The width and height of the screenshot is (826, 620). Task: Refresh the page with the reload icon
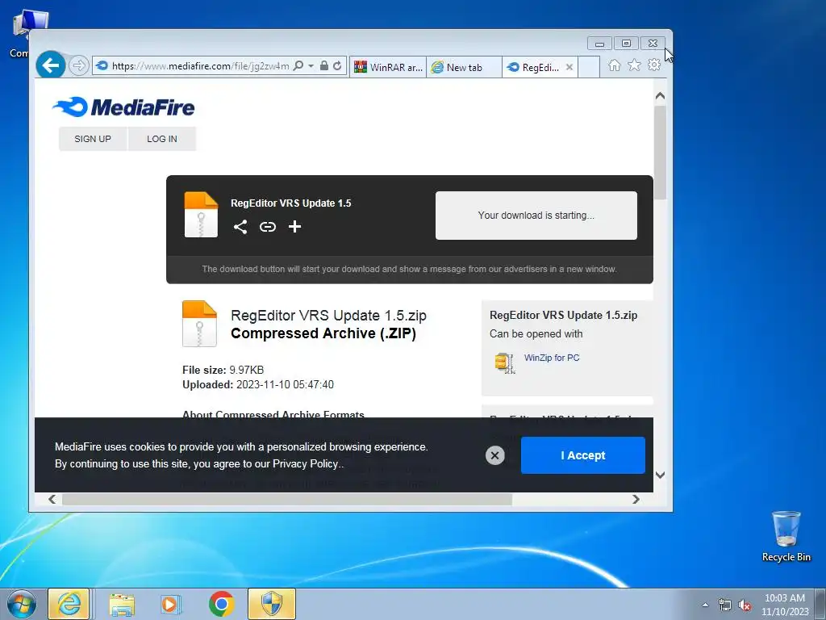[337, 66]
